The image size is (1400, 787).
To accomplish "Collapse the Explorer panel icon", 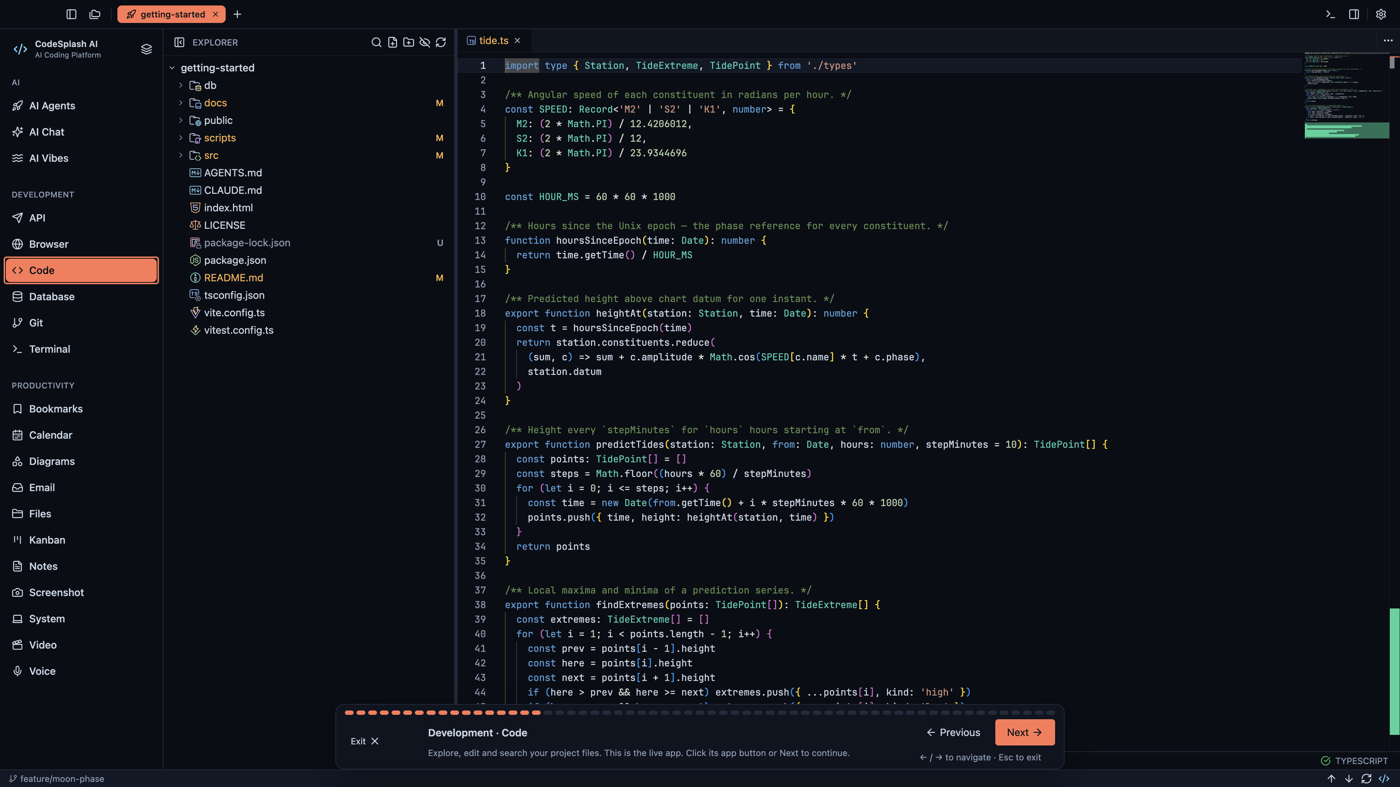I will (x=179, y=42).
